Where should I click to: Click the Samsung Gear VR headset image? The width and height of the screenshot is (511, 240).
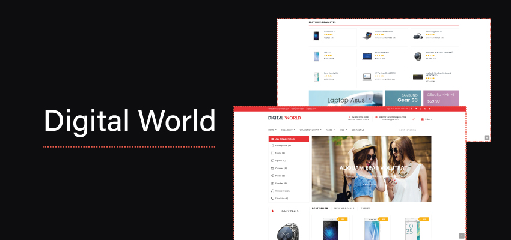(418, 36)
